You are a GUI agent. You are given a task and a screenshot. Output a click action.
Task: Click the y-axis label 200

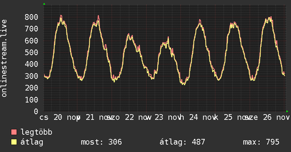click(x=31, y=88)
